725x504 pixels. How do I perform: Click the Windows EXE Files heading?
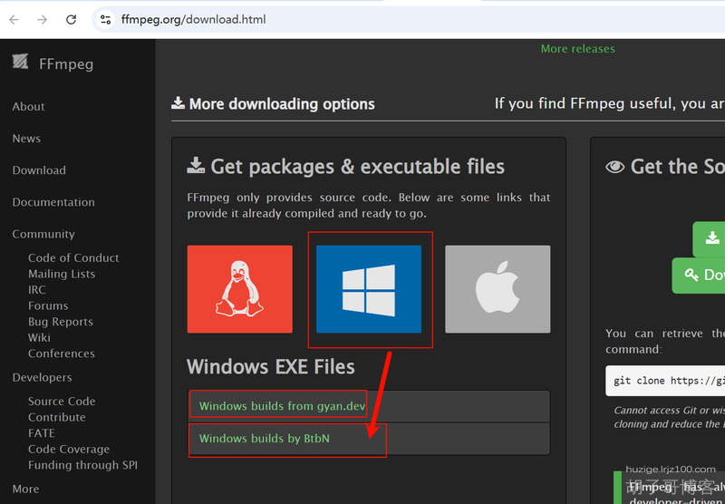pos(271,367)
